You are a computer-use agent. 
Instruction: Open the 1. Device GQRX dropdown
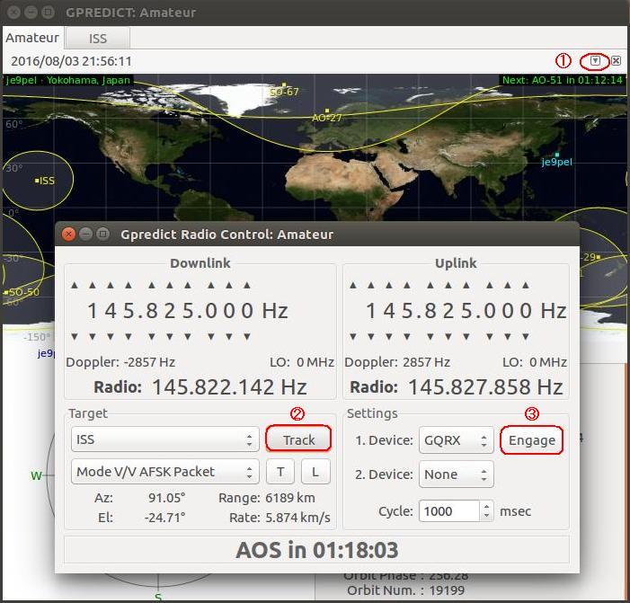click(456, 440)
